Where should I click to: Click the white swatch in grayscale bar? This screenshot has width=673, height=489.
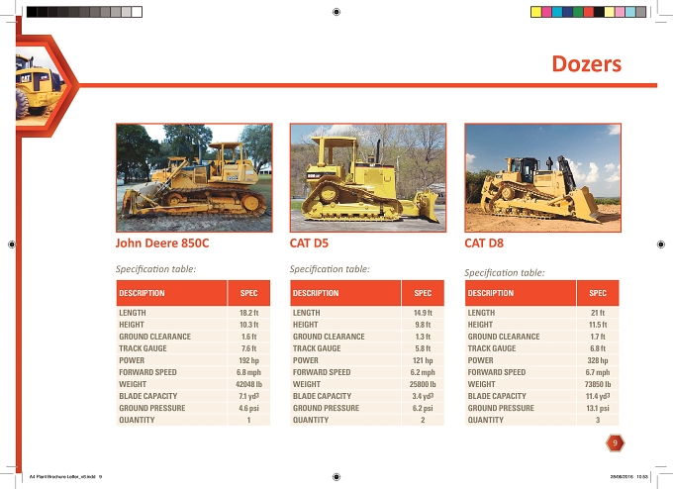click(x=137, y=12)
